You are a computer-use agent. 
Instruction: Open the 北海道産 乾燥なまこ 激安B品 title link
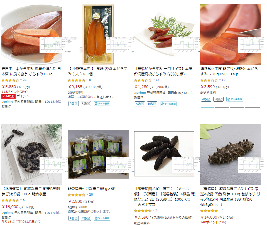(x=31, y=191)
